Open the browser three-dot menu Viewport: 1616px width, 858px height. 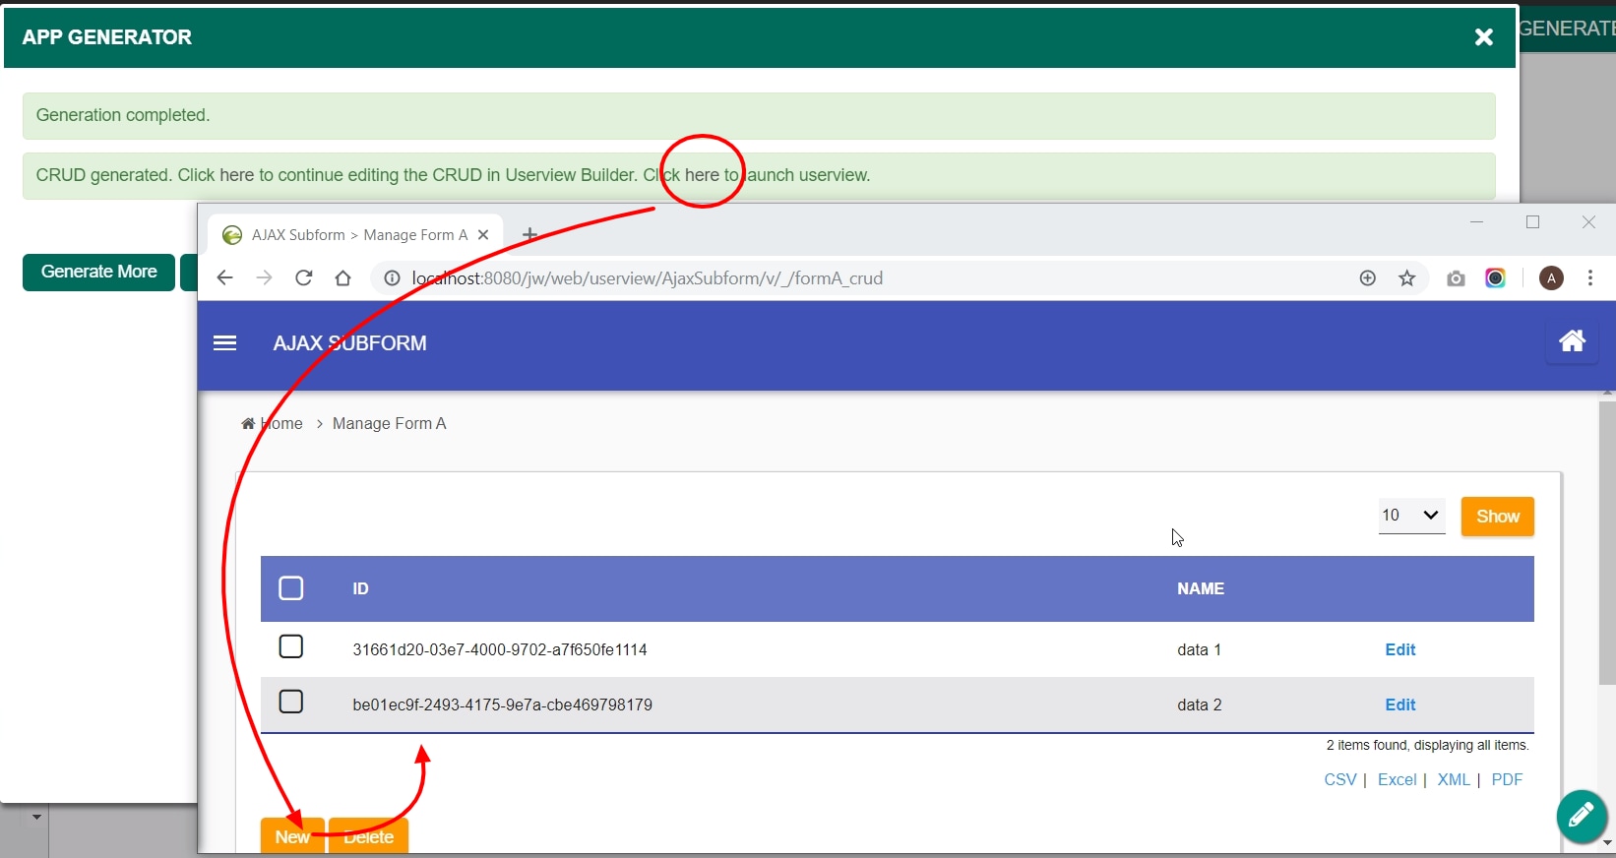coord(1590,278)
